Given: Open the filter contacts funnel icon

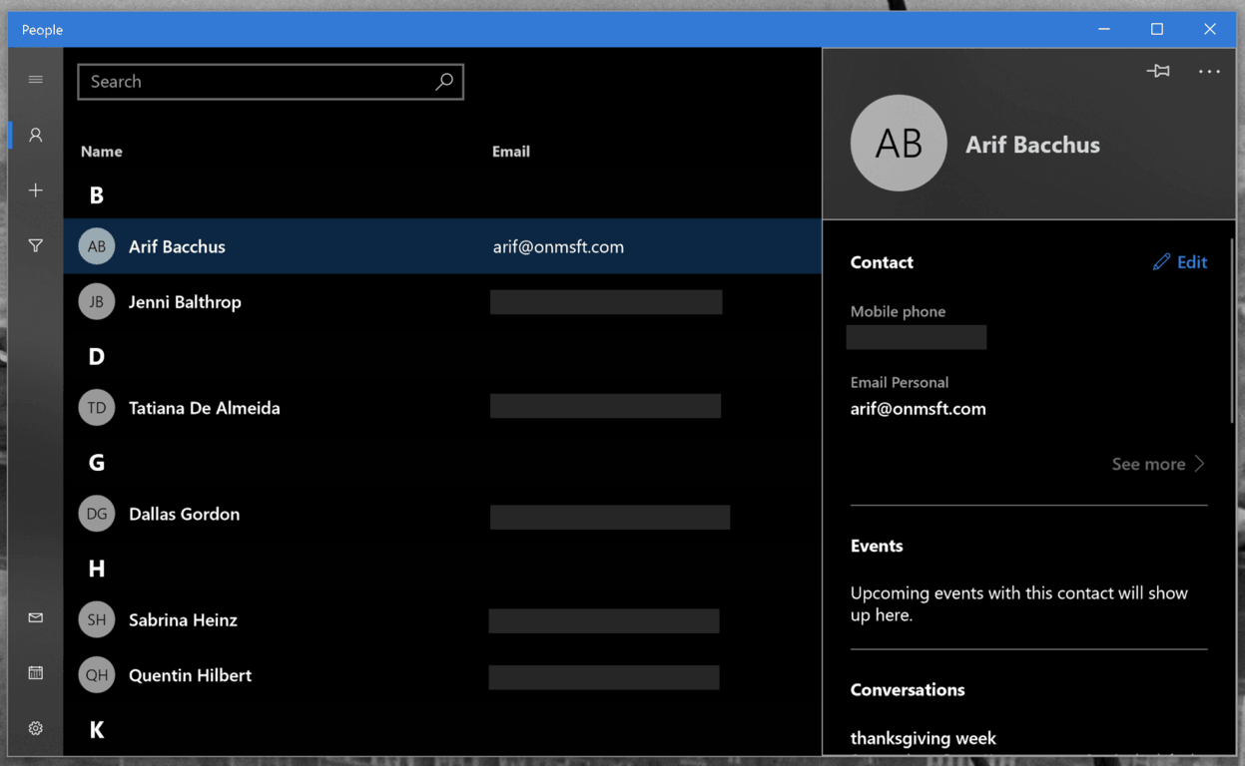Looking at the screenshot, I should 36,245.
